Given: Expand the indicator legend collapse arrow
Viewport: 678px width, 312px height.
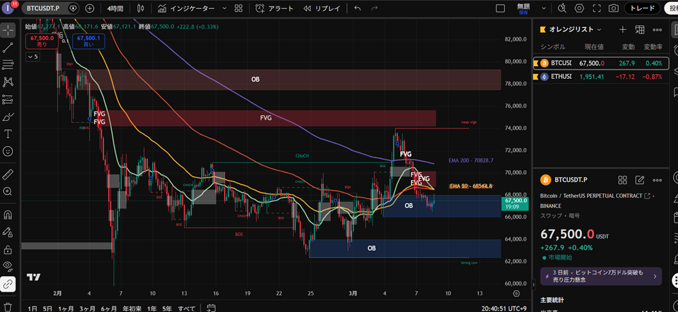Looking at the screenshot, I should (33, 57).
